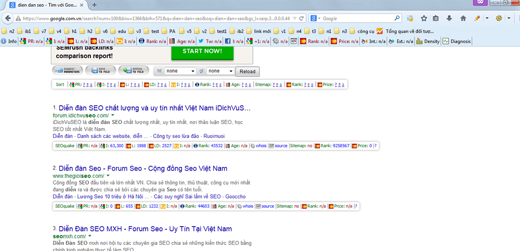Click the Request Parameters button
This screenshot has width=520, height=251.
pos(67,71)
